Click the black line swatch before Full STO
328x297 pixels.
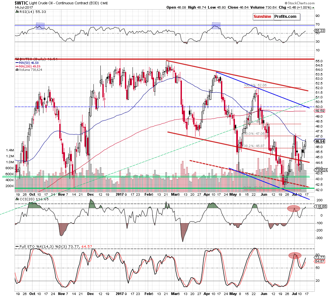(17, 247)
